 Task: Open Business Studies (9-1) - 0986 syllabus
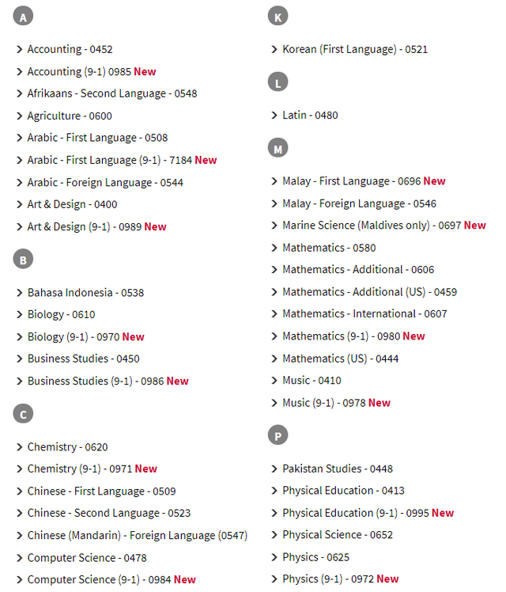tap(108, 381)
